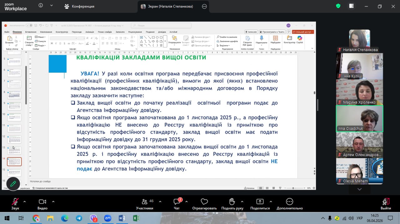Open the Дополнительно more options menu
Image resolution: width=400 pixels, height=224 pixels.
[x=289, y=202]
